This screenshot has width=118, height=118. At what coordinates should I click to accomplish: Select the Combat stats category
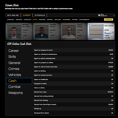click(14, 87)
